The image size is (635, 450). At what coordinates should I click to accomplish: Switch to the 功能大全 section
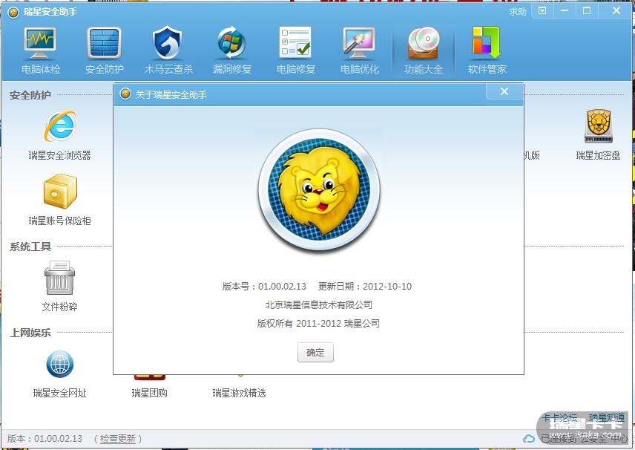pyautogui.click(x=423, y=50)
